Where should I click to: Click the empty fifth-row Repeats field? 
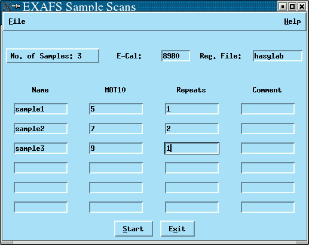coord(192,188)
